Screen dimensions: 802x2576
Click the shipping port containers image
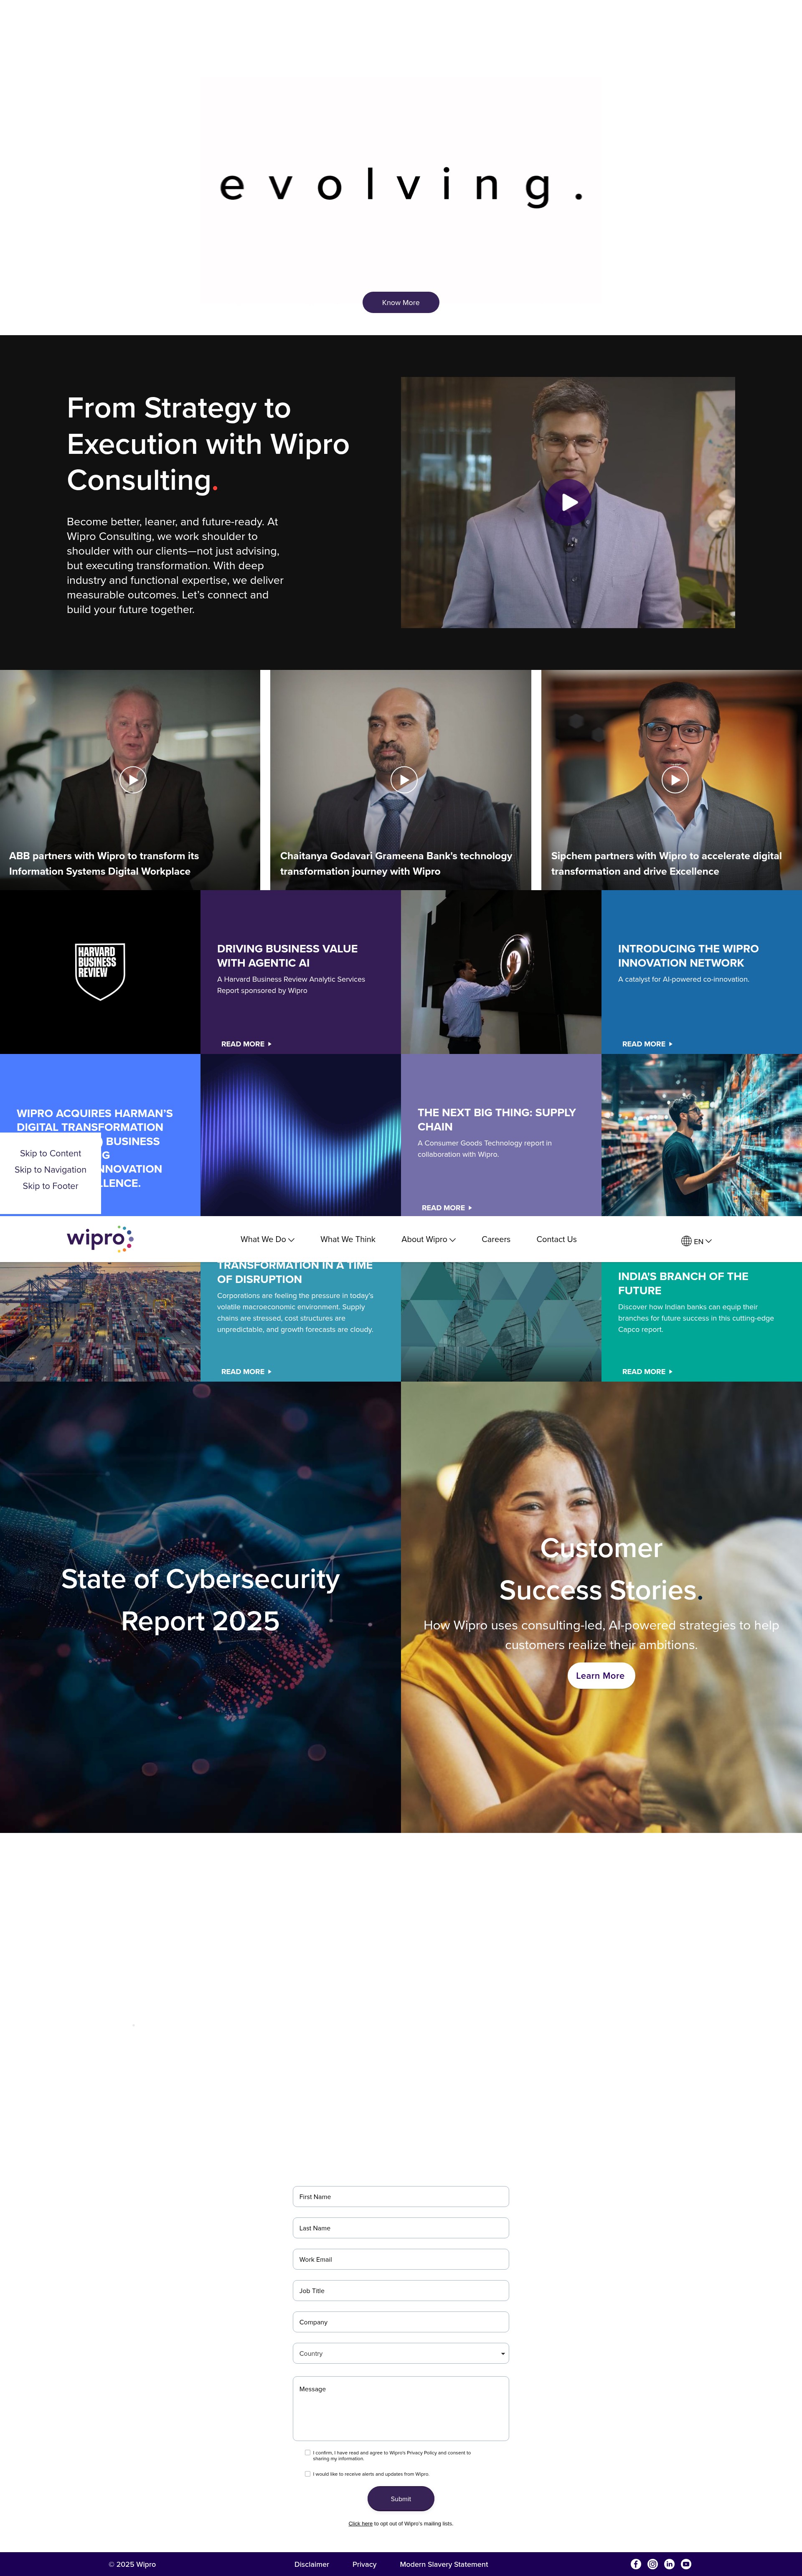point(100,1322)
